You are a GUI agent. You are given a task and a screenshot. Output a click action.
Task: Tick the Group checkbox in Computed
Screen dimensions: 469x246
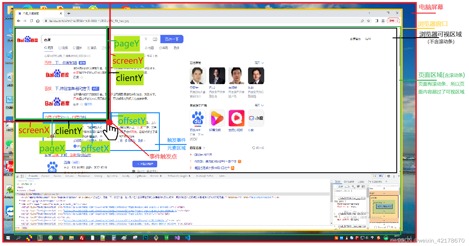pos(389,227)
